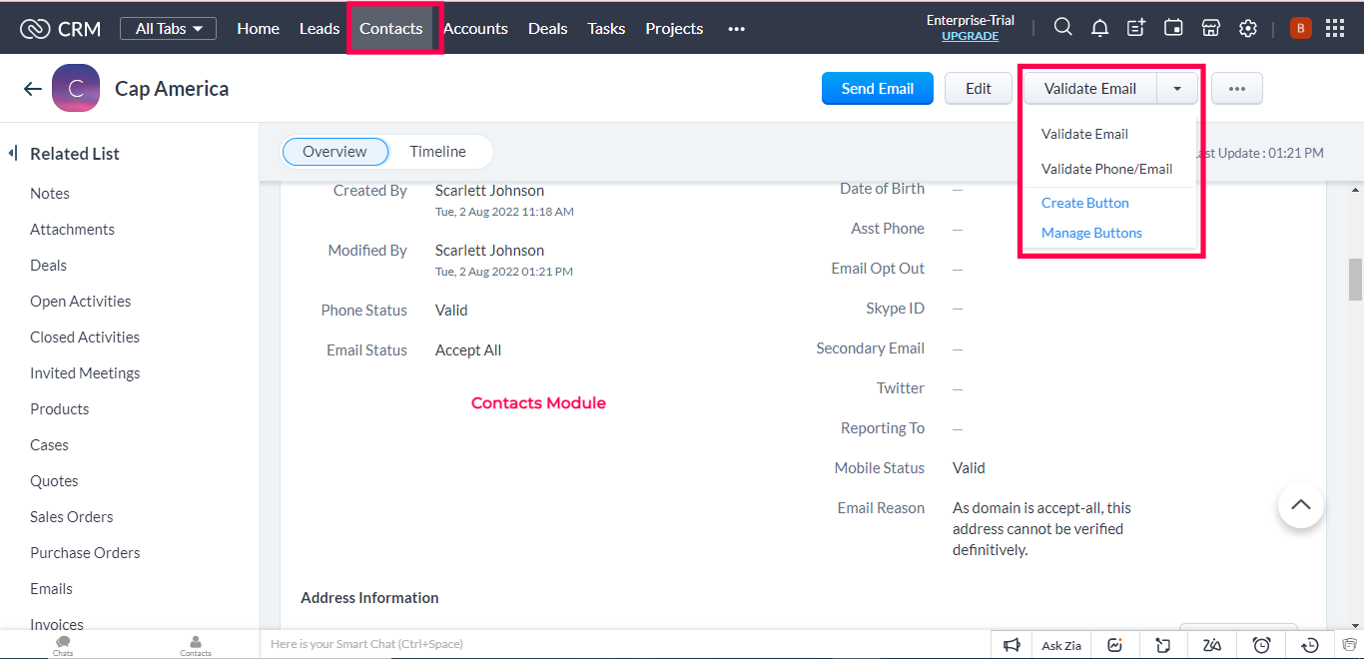1364x659 pixels.
Task: Click the Send Email button
Action: 878,89
